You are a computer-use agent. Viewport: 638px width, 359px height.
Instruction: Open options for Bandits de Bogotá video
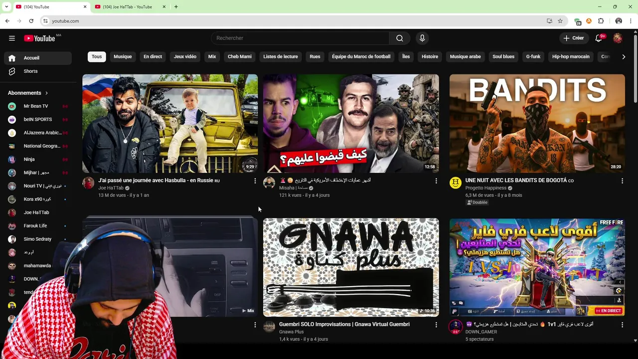(x=622, y=181)
